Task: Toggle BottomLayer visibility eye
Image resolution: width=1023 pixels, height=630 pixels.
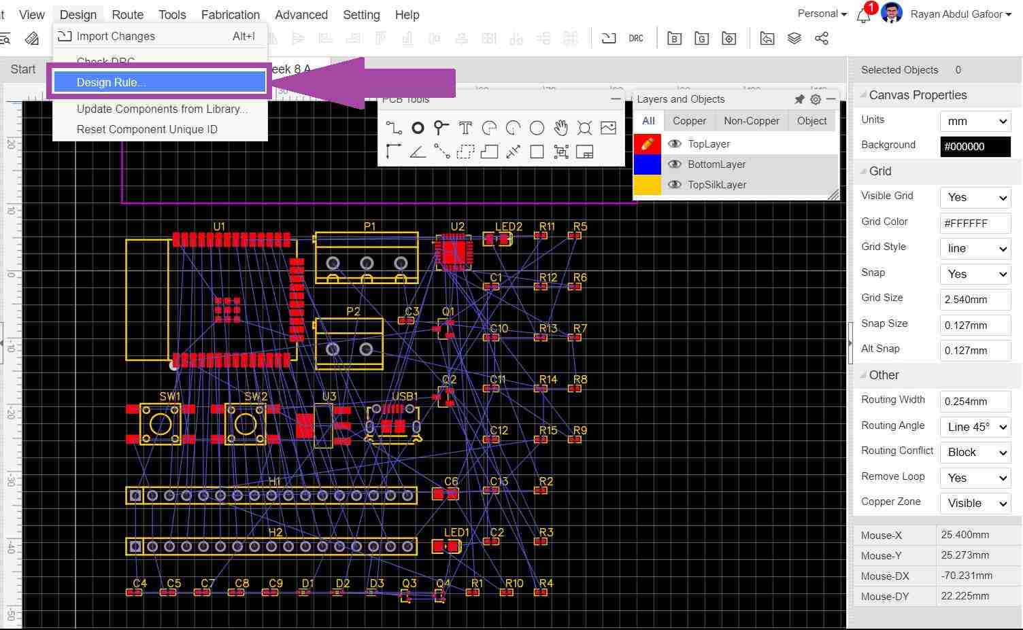Action: pyautogui.click(x=675, y=164)
